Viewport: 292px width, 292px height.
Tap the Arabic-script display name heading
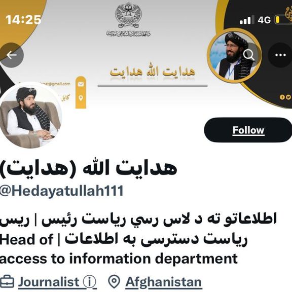click(x=88, y=169)
